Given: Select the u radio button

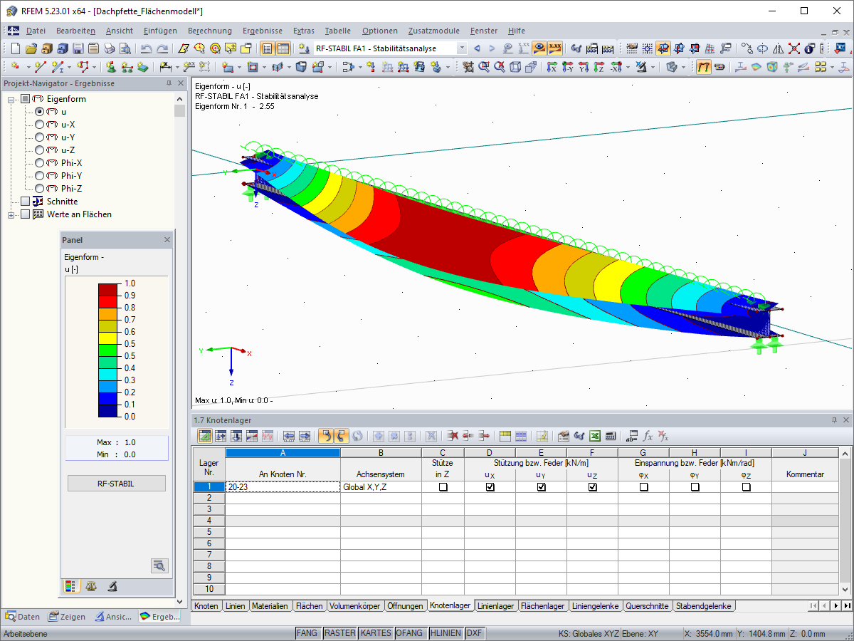Looking at the screenshot, I should [x=40, y=112].
